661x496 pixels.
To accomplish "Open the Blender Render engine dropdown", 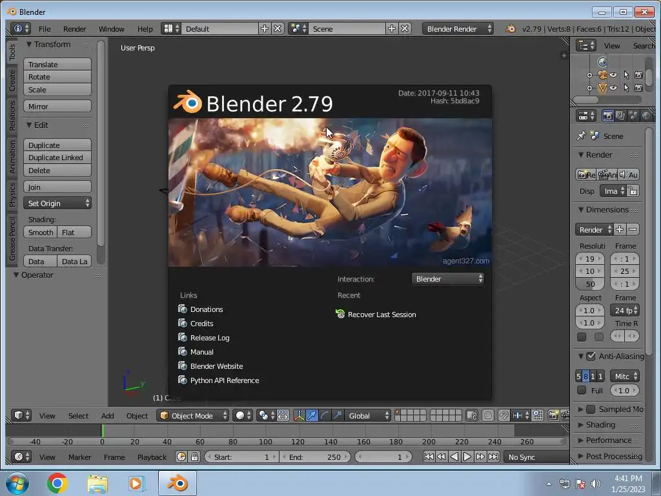I will [x=458, y=28].
